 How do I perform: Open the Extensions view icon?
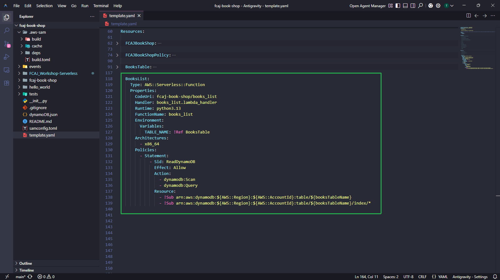click(7, 83)
